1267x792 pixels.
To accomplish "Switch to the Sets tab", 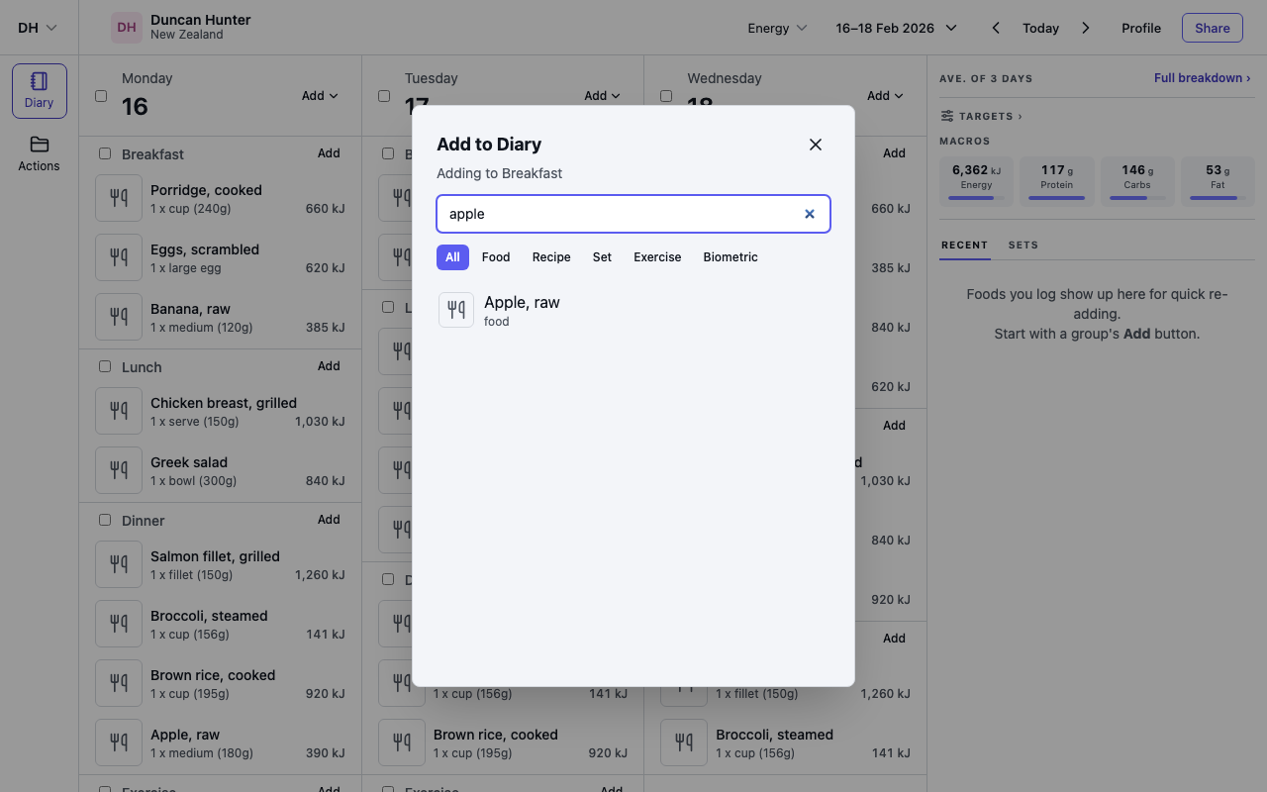I will tap(1023, 245).
